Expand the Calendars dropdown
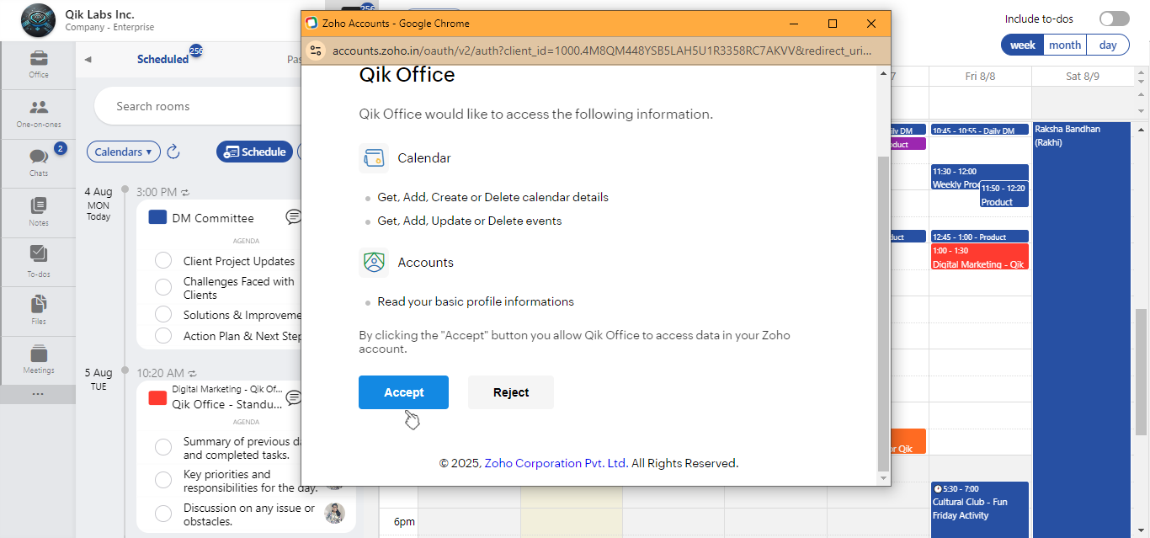Image resolution: width=1150 pixels, height=538 pixels. [x=123, y=152]
